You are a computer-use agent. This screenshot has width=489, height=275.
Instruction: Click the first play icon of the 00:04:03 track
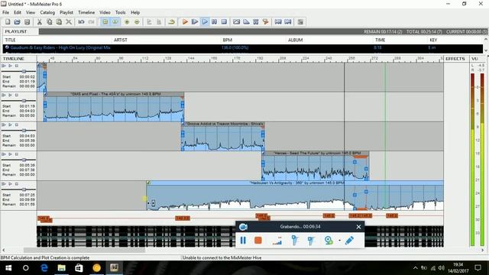pos(4,125)
